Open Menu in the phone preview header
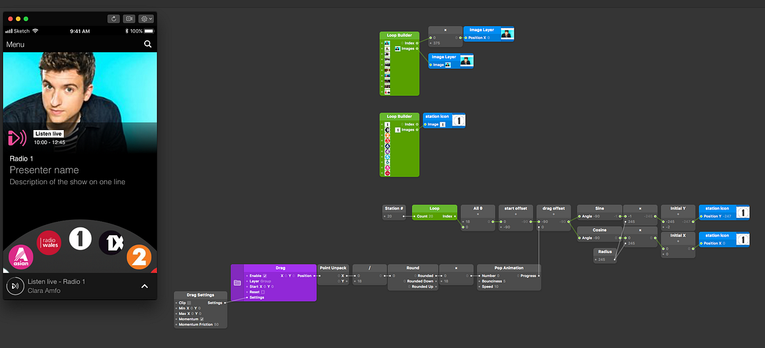765x348 pixels. pyautogui.click(x=15, y=45)
